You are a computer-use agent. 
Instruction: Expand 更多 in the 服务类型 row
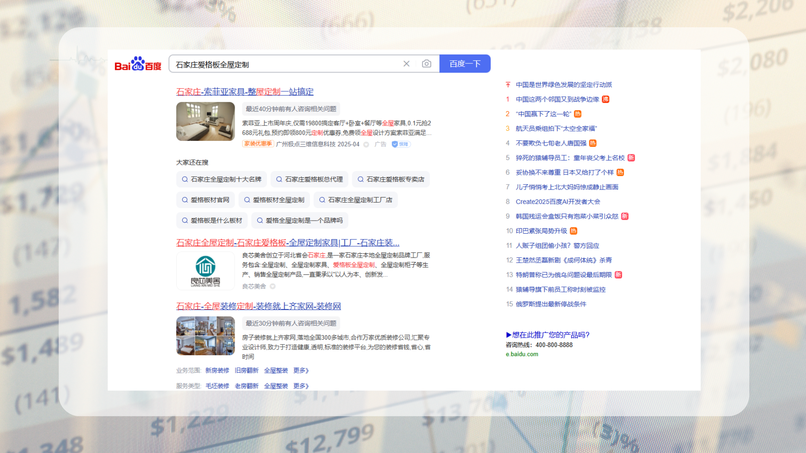pyautogui.click(x=301, y=386)
